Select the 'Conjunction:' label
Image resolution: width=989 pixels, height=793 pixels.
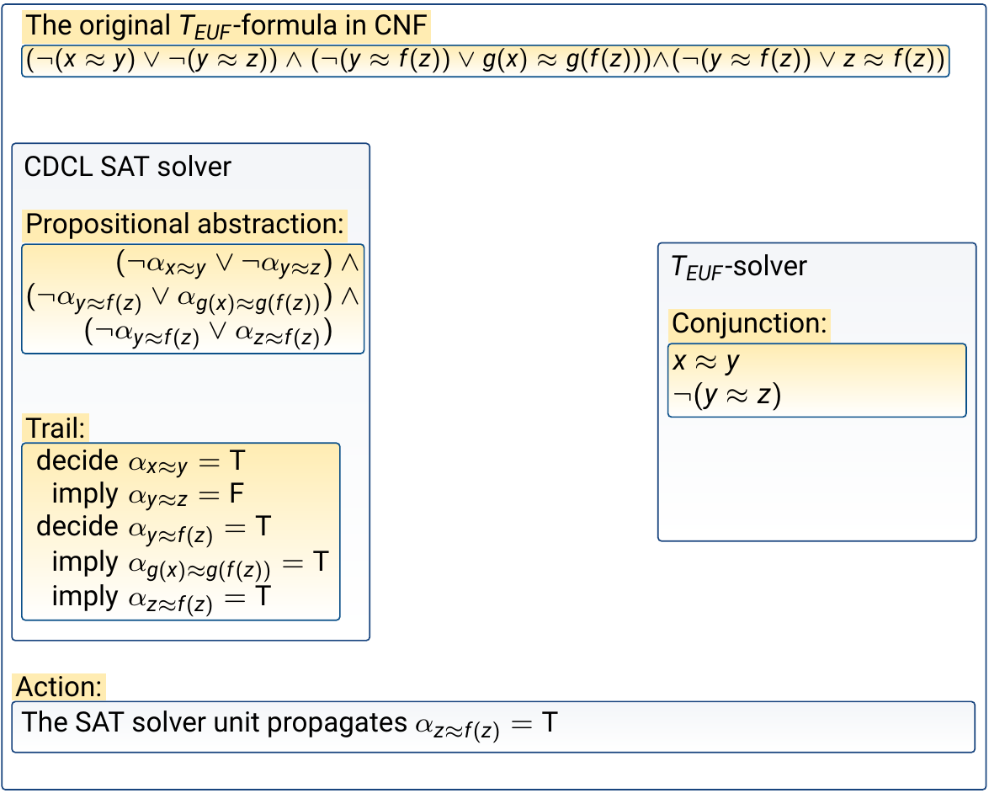pos(750,324)
